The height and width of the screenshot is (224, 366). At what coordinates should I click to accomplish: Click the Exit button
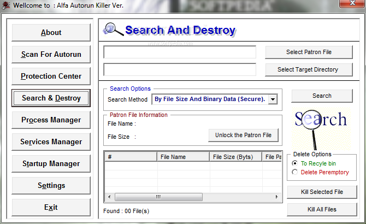click(51, 207)
